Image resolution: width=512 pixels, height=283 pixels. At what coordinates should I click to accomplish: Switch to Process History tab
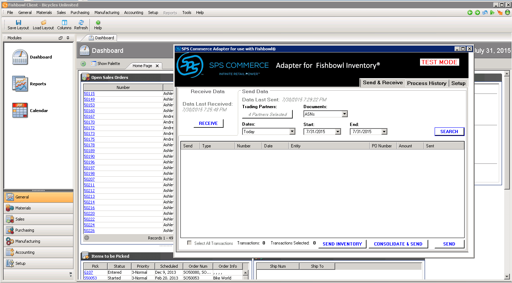(427, 83)
